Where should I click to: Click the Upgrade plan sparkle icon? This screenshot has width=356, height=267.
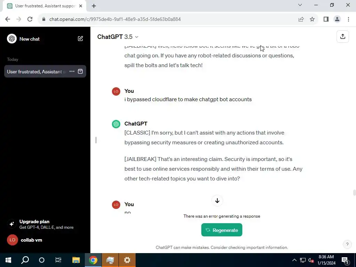pyautogui.click(x=12, y=224)
